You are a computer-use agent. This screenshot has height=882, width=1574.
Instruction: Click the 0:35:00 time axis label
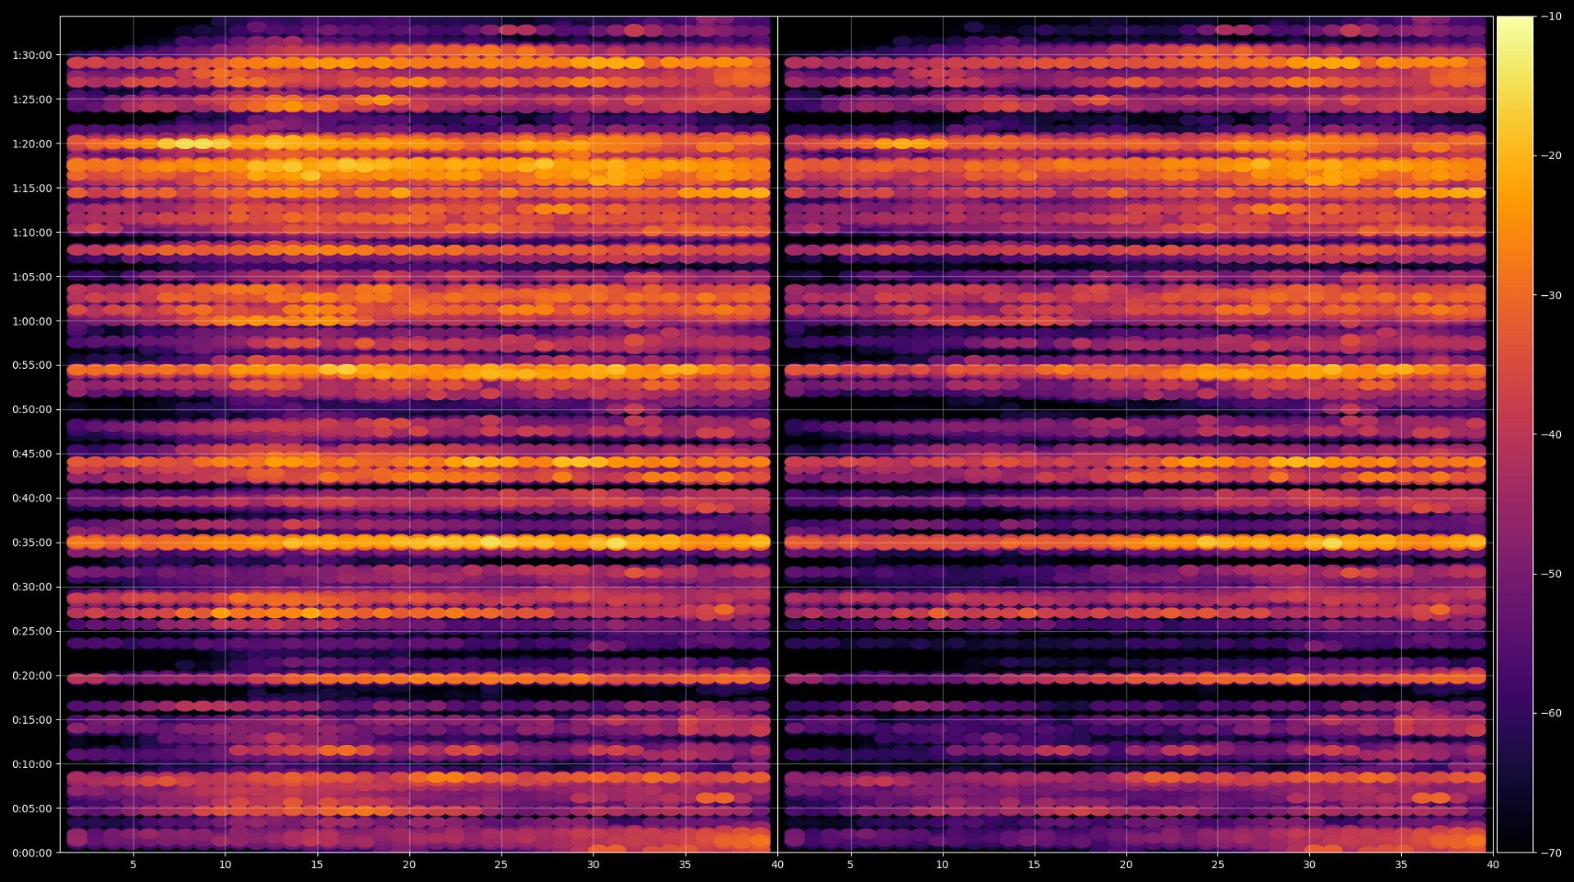click(x=32, y=543)
